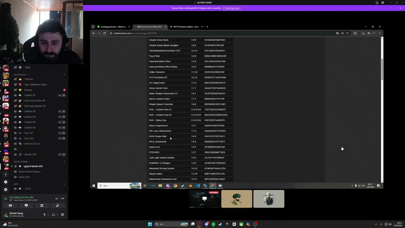Dismiss the streamer mode banner
This screenshot has height=228, width=405.
(x=401, y=8)
